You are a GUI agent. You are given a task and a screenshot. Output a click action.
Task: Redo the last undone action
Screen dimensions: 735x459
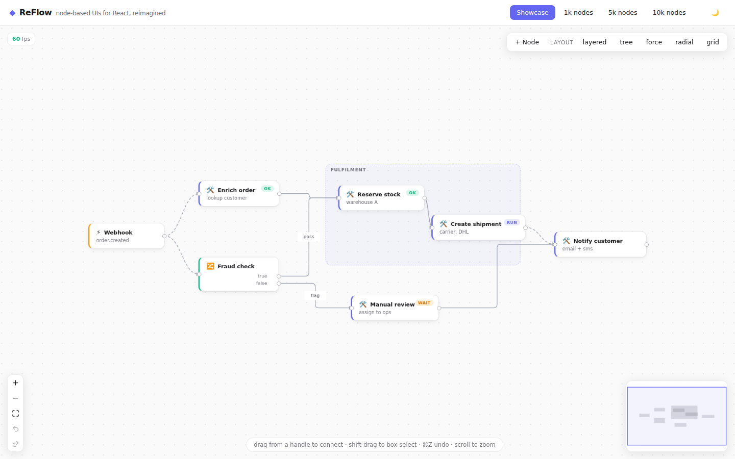pyautogui.click(x=15, y=444)
